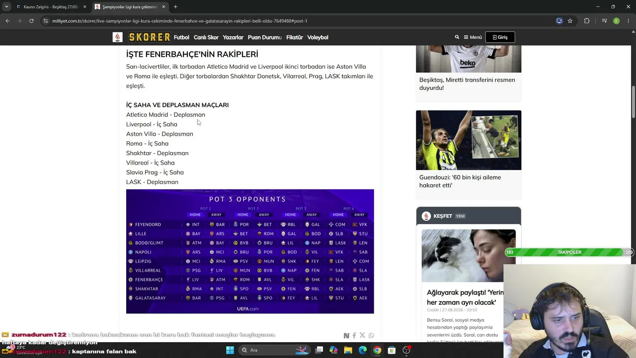Select the Şampiyonlar Ligi kura çekimi tab
The width and height of the screenshot is (636, 358).
pyautogui.click(x=130, y=7)
